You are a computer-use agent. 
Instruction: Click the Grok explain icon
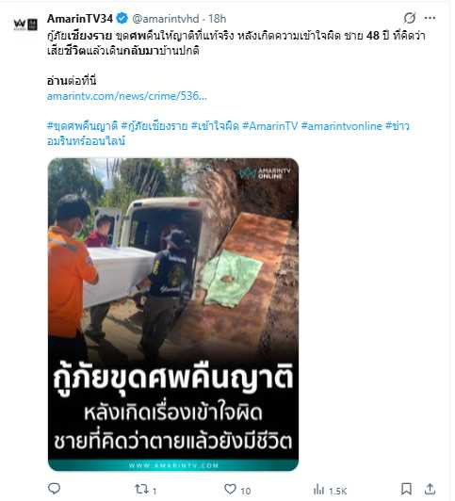409,18
